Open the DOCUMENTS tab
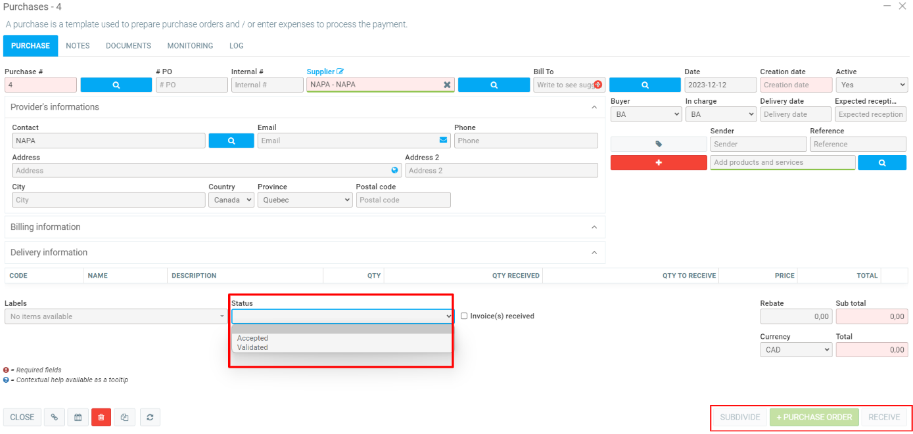 [x=128, y=45]
